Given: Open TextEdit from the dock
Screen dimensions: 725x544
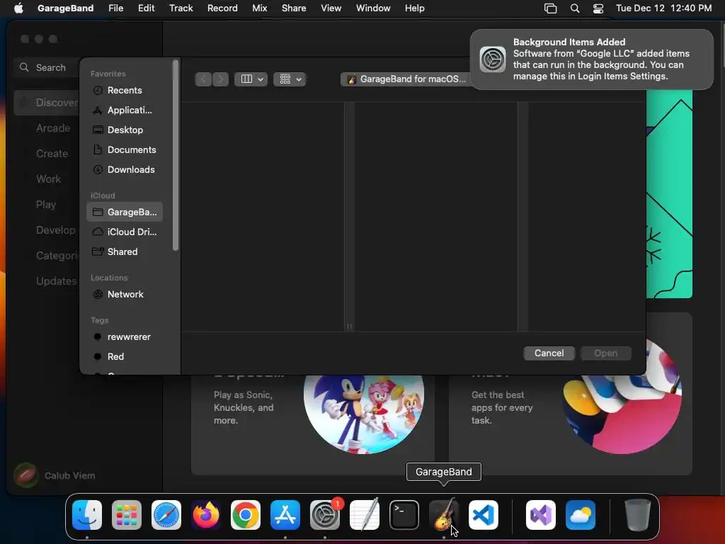Looking at the screenshot, I should point(365,515).
